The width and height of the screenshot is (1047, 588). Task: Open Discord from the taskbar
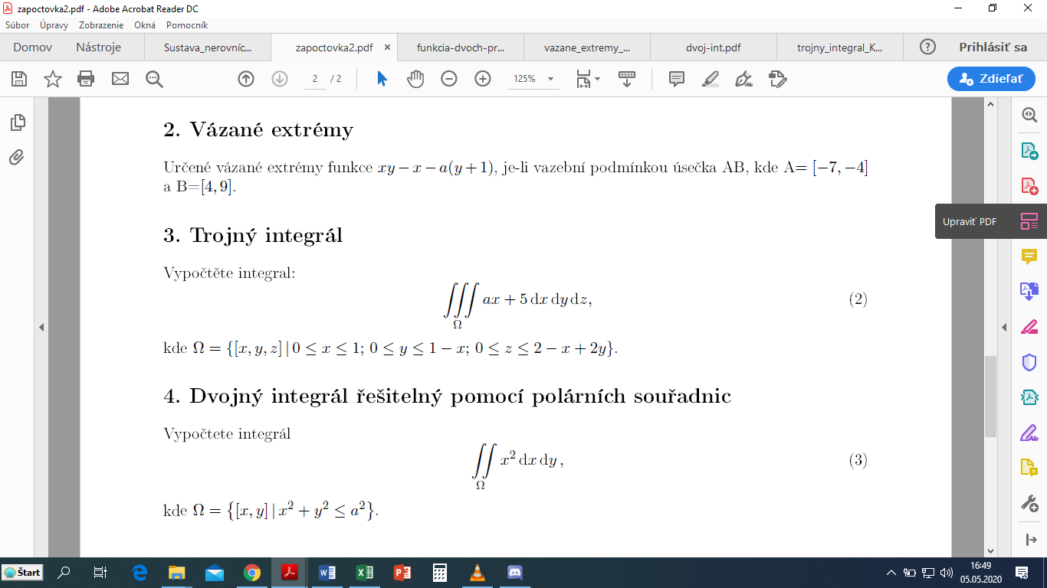click(x=514, y=573)
